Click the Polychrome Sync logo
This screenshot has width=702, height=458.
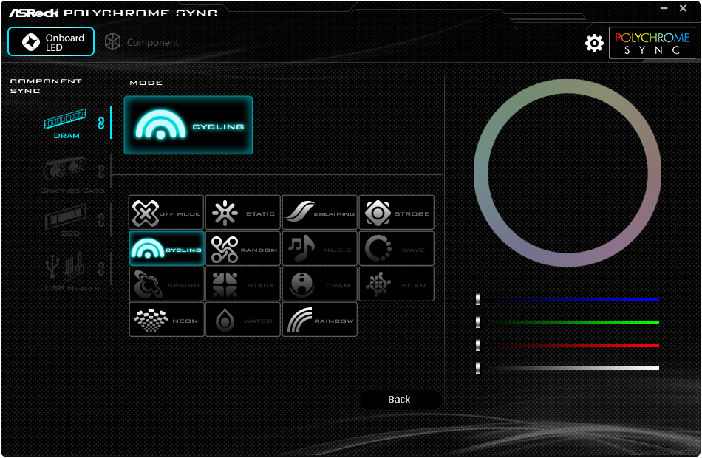coord(652,43)
